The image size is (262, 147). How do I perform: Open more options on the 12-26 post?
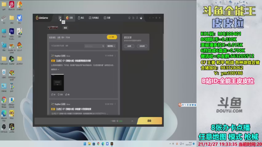pyautogui.click(x=115, y=104)
